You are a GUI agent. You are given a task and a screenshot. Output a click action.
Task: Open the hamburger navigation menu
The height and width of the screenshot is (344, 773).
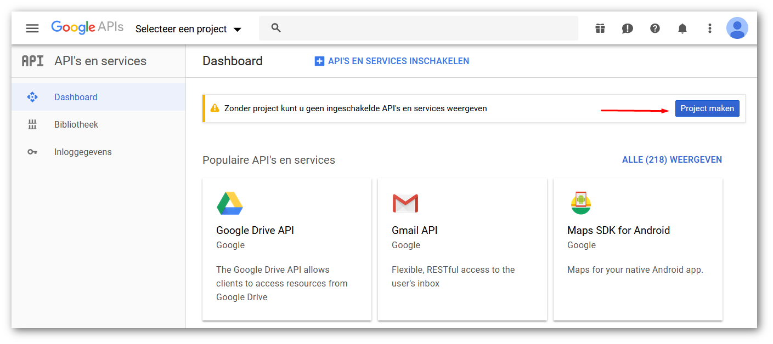coord(32,28)
